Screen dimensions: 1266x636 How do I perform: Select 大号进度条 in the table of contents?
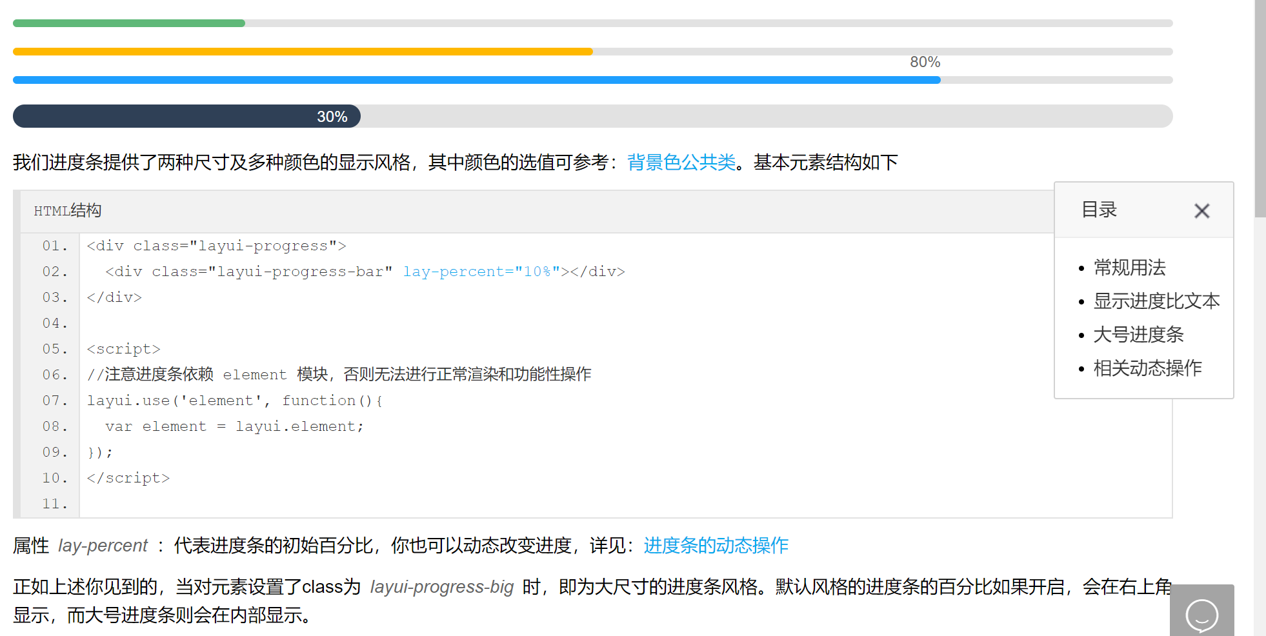point(1140,335)
